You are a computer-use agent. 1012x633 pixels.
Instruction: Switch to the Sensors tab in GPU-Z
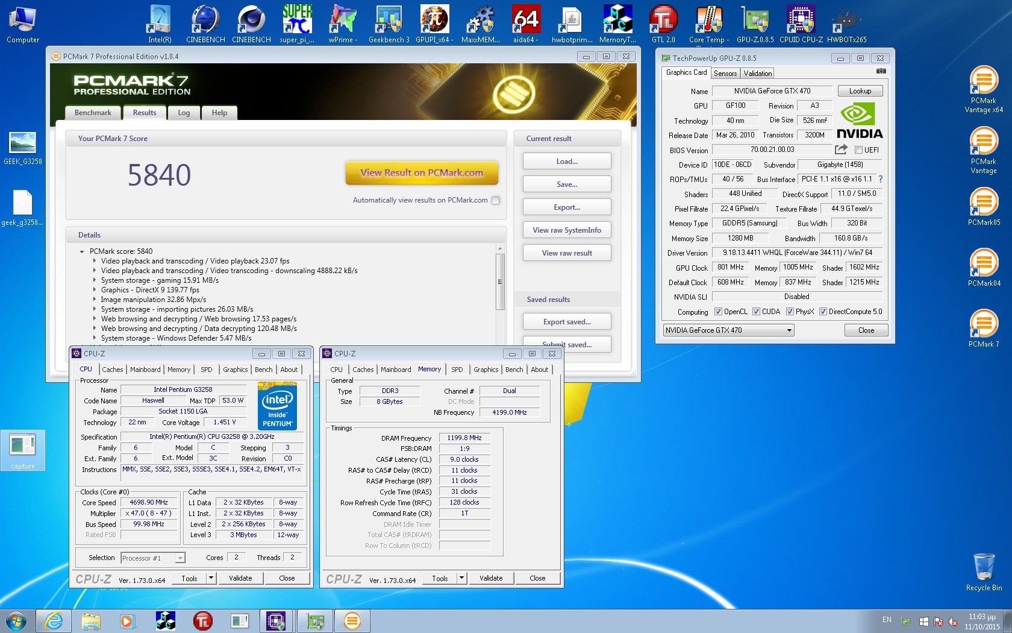(x=725, y=73)
